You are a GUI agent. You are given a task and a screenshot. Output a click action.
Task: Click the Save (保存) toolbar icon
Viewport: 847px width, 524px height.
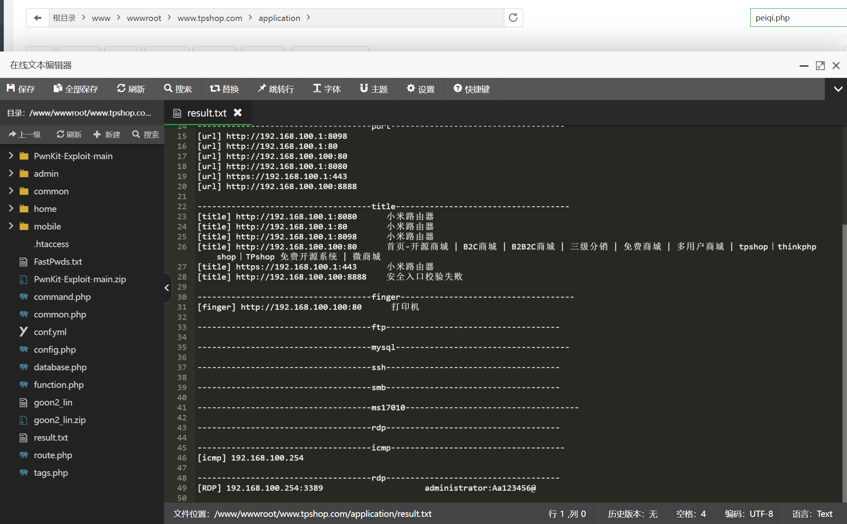click(x=11, y=88)
